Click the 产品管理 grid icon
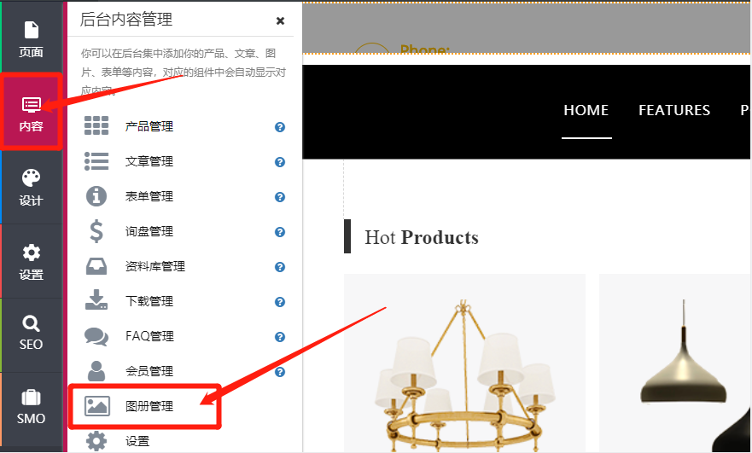This screenshot has height=453, width=752. click(x=96, y=126)
